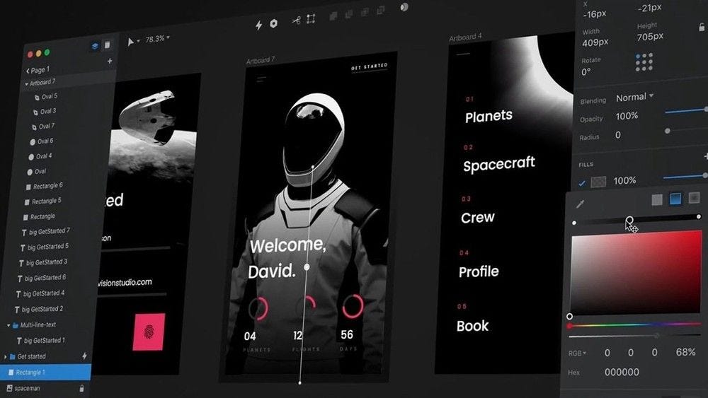
Task: Click Planets menu item on Artboard 4
Action: pos(489,117)
